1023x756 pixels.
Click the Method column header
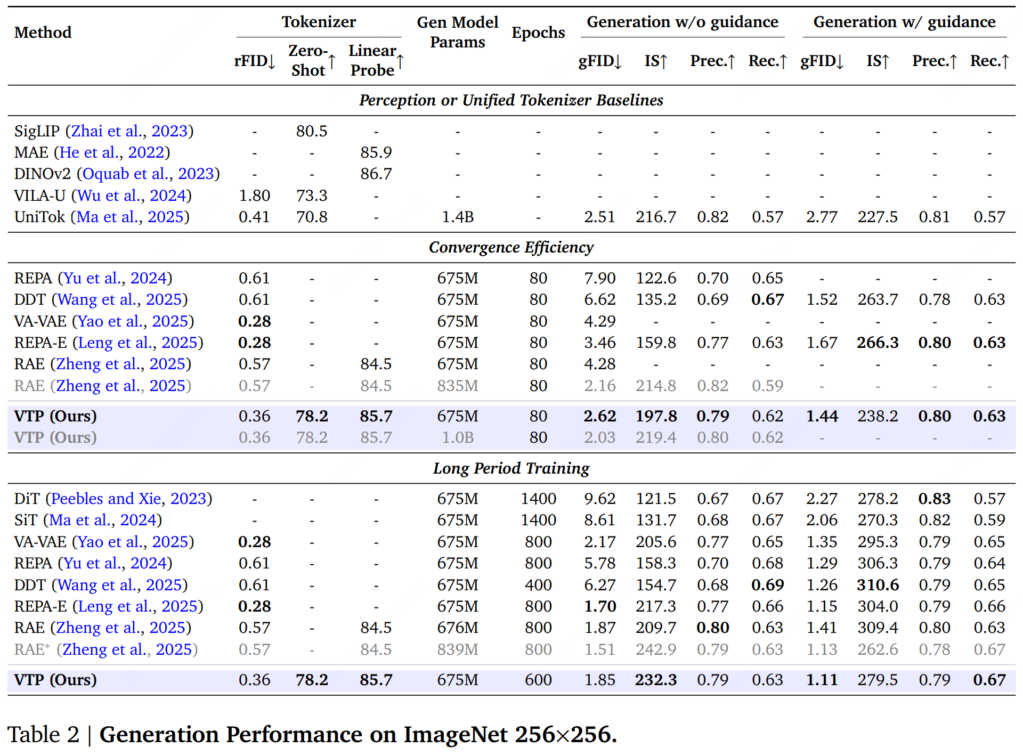[x=43, y=32]
